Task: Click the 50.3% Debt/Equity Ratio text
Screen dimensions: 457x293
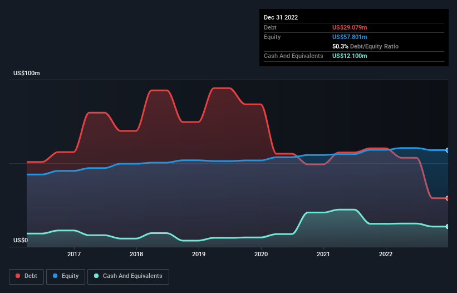Action: [366, 46]
